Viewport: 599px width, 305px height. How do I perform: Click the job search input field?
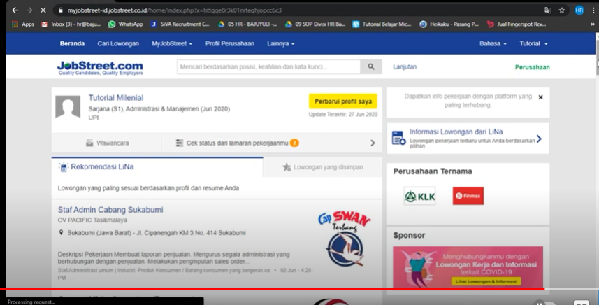pyautogui.click(x=269, y=67)
